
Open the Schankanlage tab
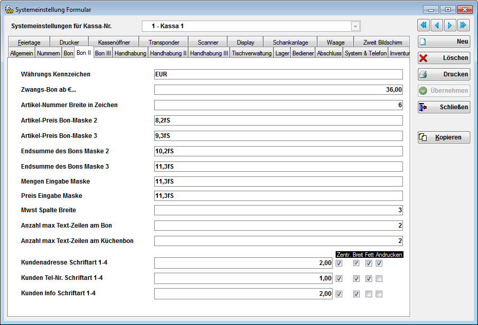click(290, 42)
